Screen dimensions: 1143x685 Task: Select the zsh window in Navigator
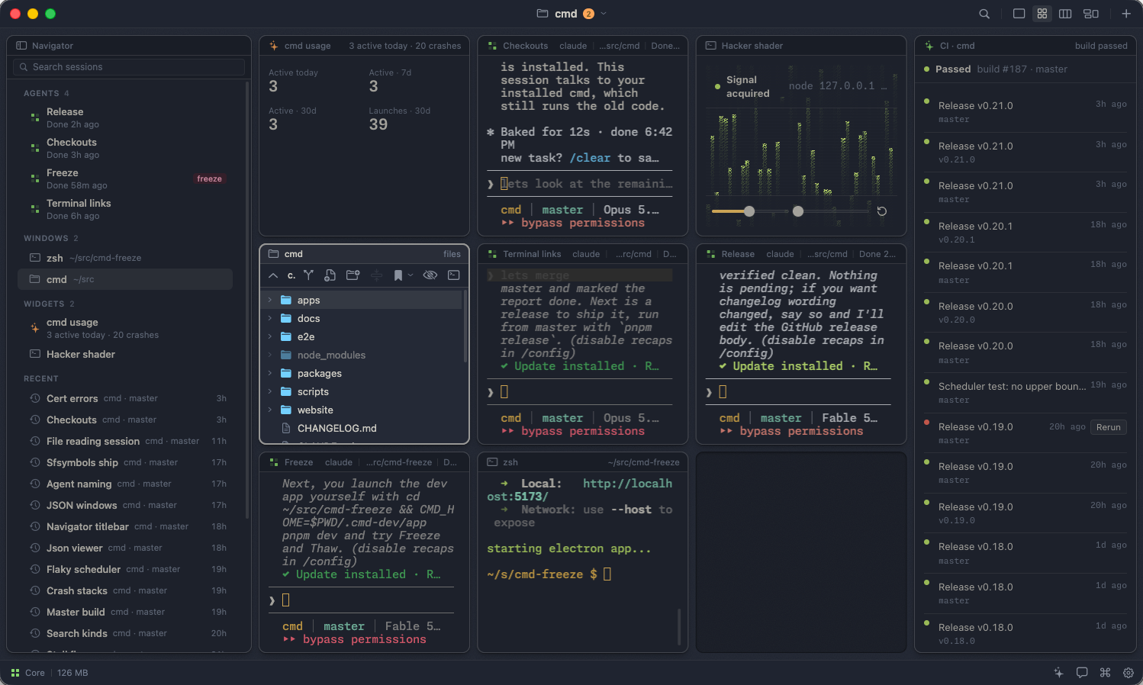coord(125,258)
